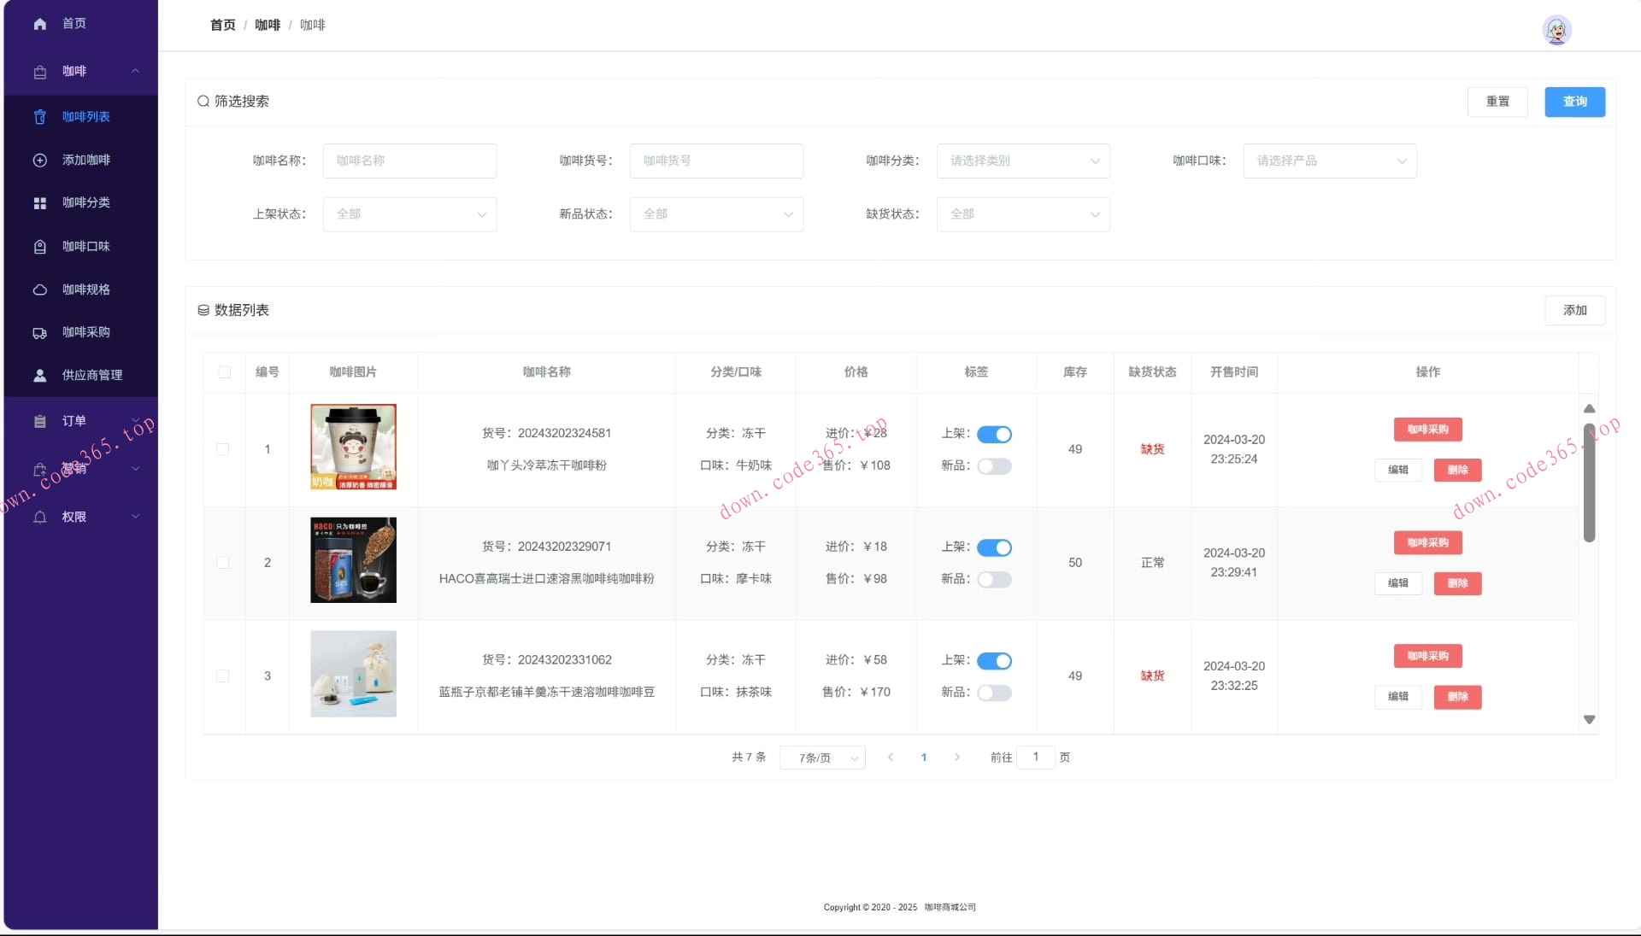Click the 首页 home icon in sidebar

pos(39,23)
